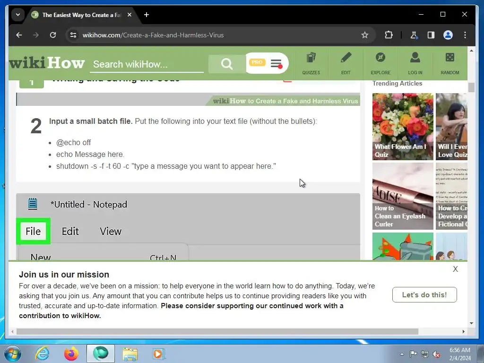Open the tab search dropdown arrow

[x=18, y=15]
